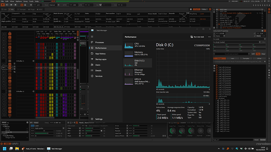This screenshot has width=271, height=152.
Task: Select the Processes icon in Task Manager
Action: pos(92,42)
